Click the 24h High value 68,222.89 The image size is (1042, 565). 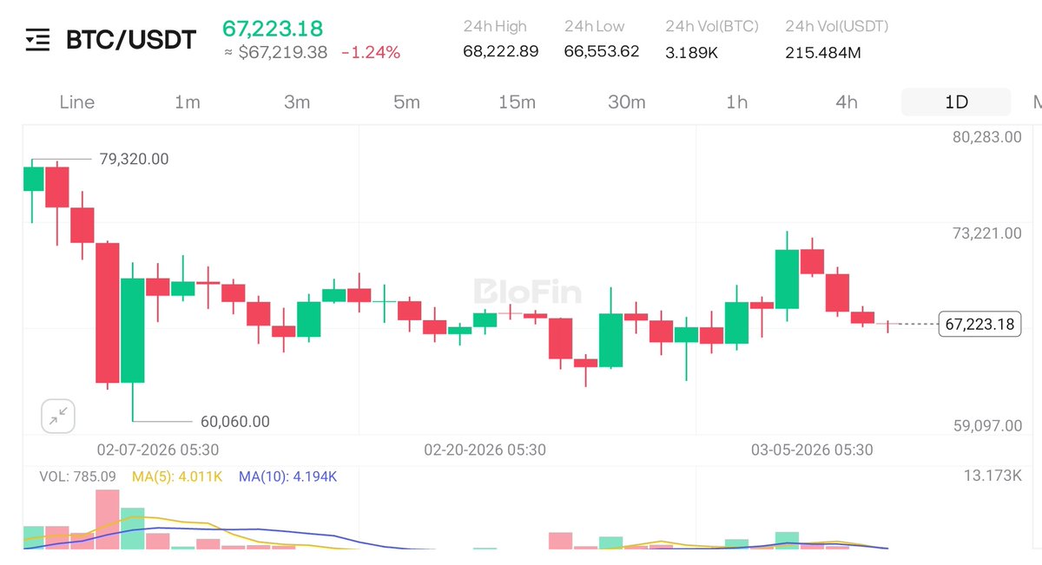pyautogui.click(x=501, y=52)
